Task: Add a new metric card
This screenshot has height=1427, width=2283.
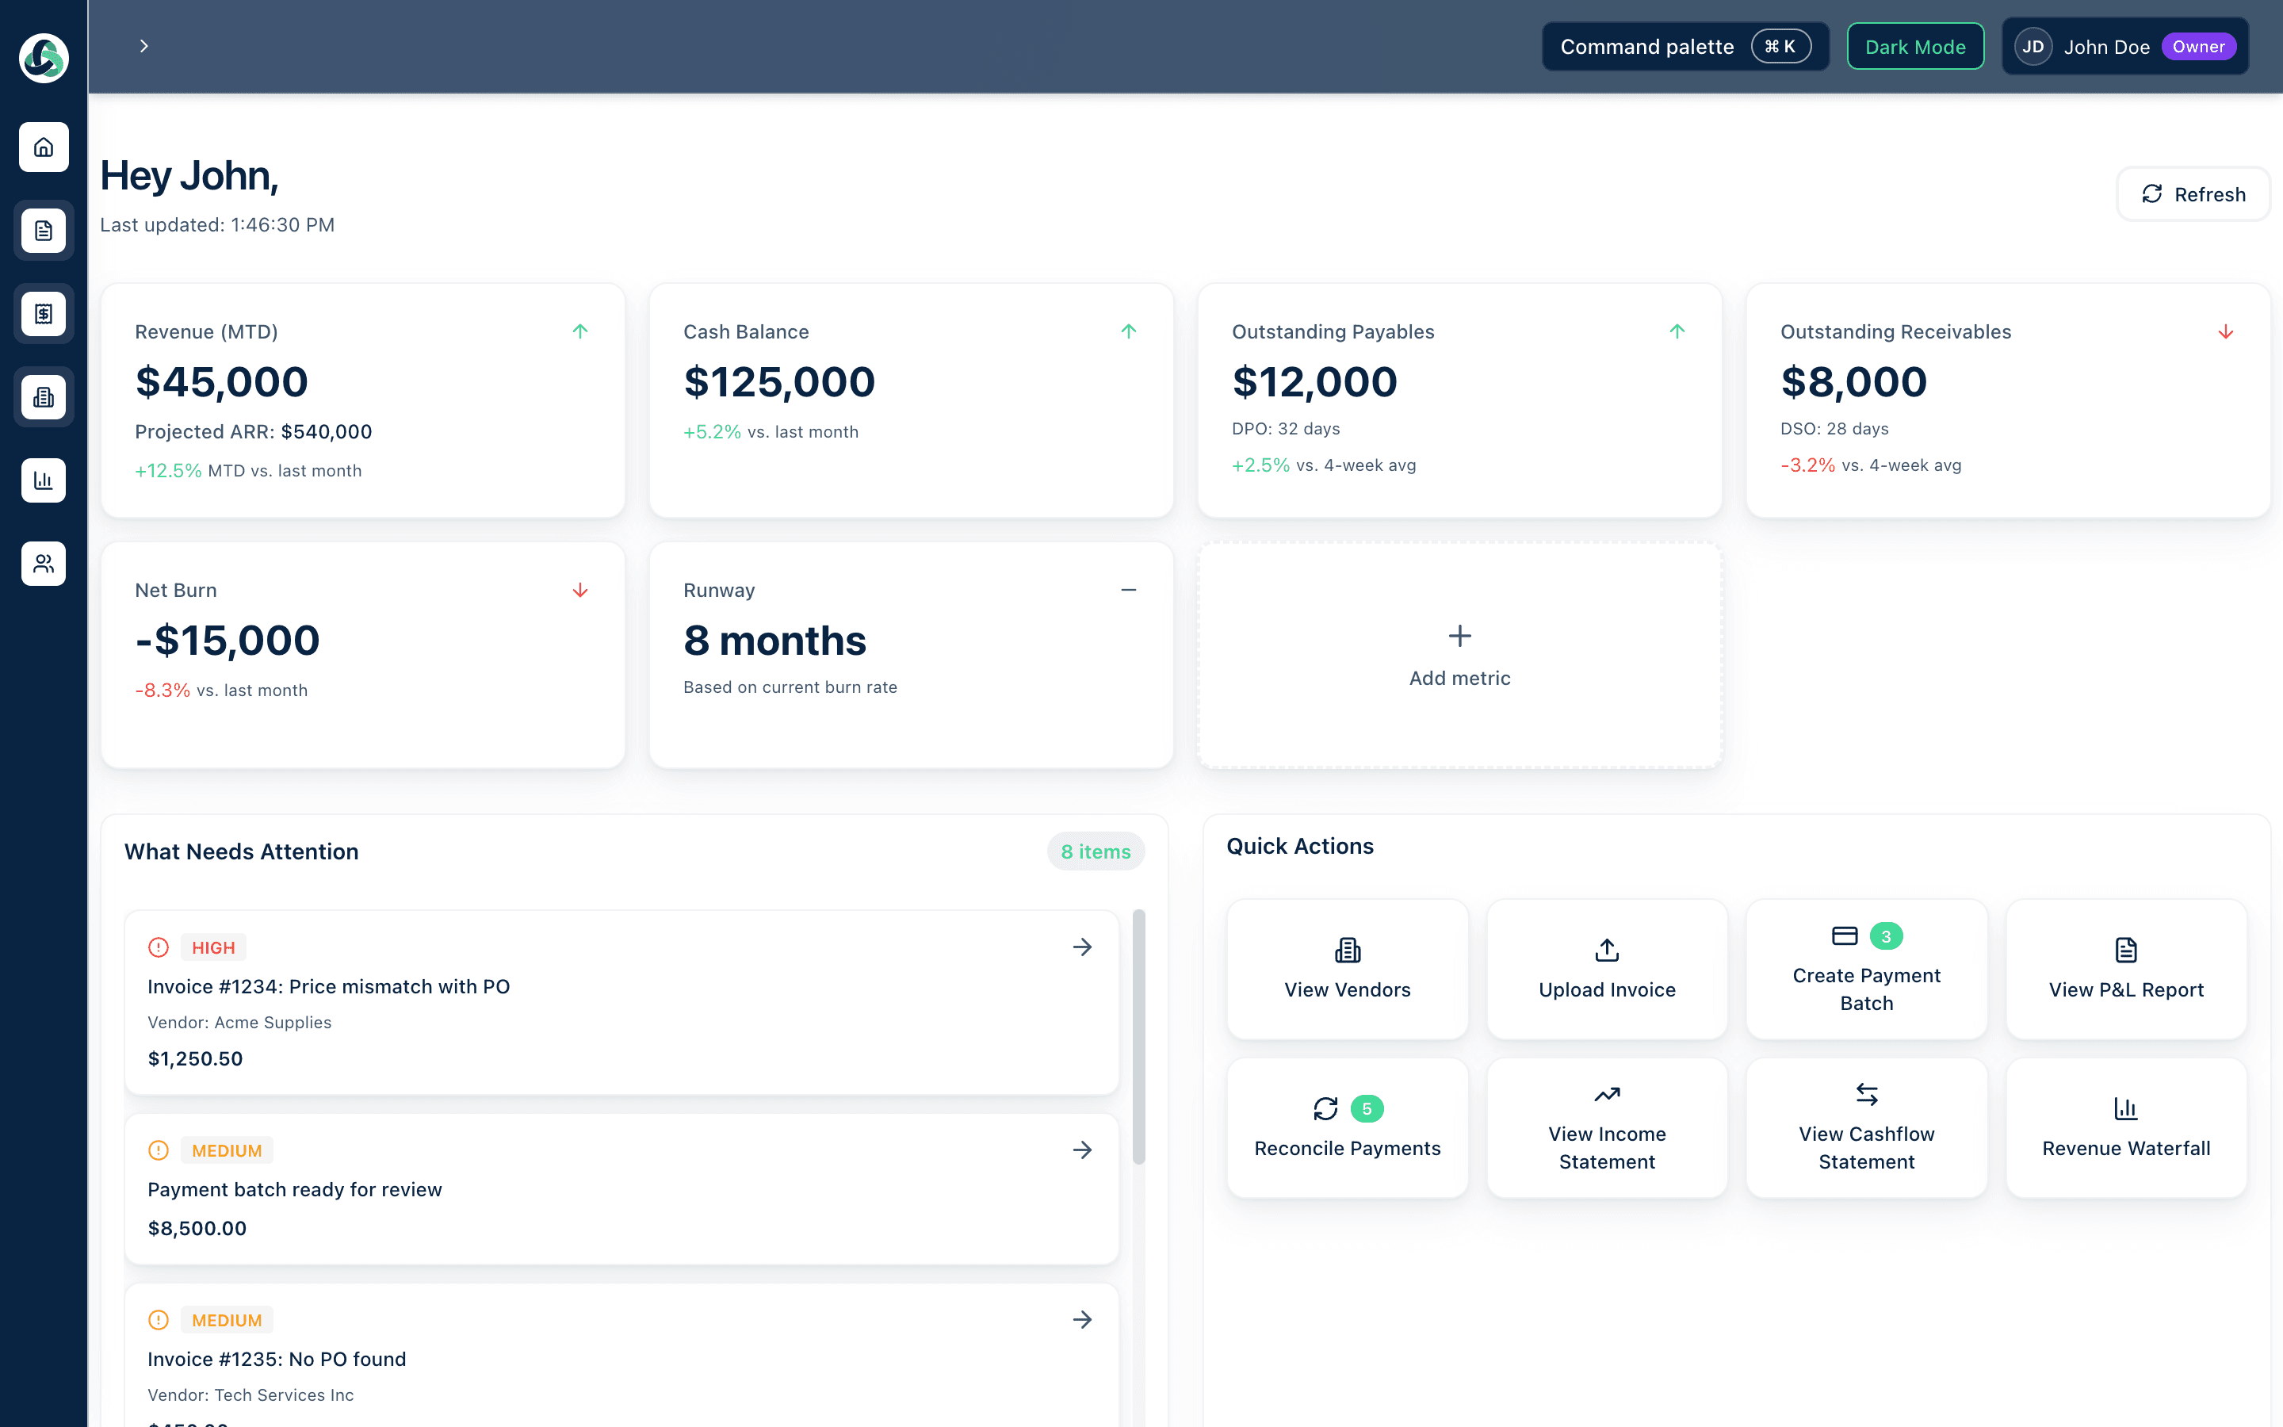Action: click(x=1459, y=655)
